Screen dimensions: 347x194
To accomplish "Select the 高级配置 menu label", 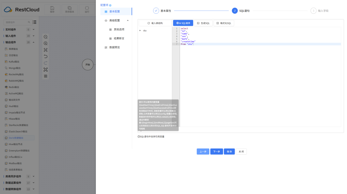I will click(x=114, y=21).
